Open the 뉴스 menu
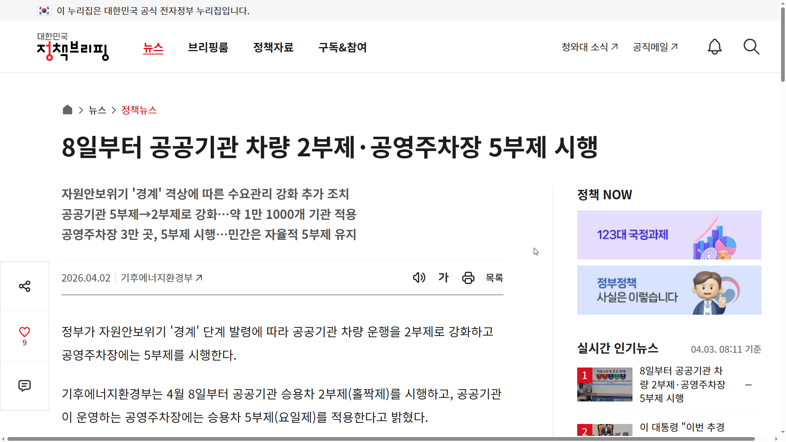 point(153,47)
